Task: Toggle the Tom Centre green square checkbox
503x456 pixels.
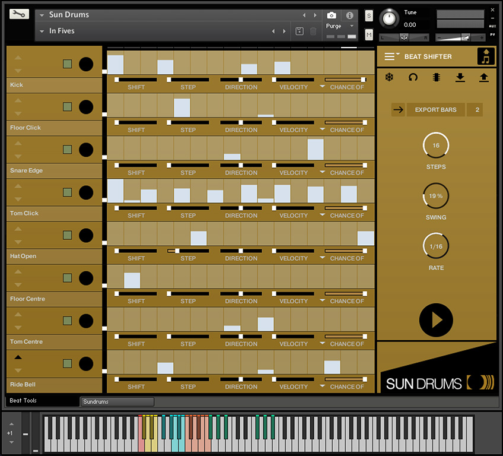Action: 68,321
